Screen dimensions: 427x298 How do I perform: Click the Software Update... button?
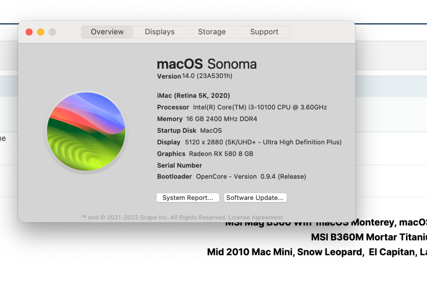coord(255,198)
